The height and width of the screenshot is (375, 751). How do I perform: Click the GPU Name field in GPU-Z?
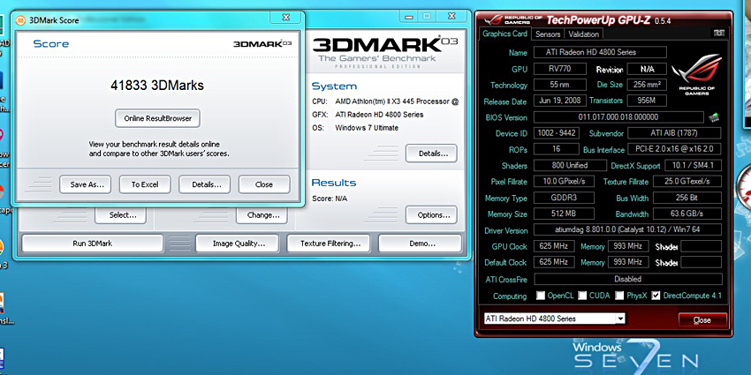click(x=600, y=52)
